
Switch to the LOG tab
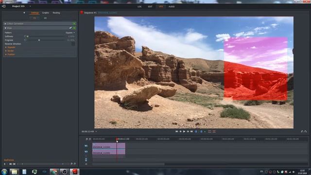139,6
